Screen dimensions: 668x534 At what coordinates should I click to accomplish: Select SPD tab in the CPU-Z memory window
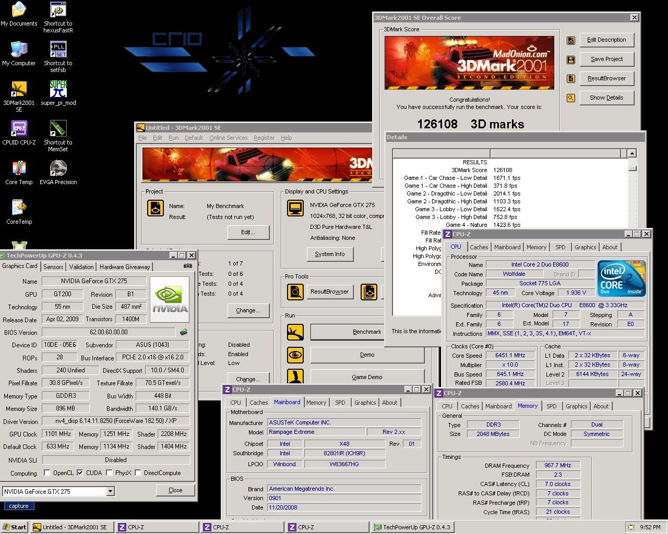[551, 406]
